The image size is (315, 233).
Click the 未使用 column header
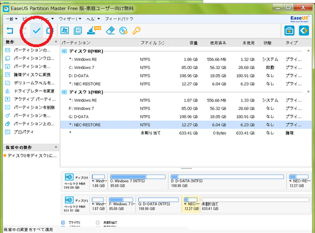pos(242,43)
